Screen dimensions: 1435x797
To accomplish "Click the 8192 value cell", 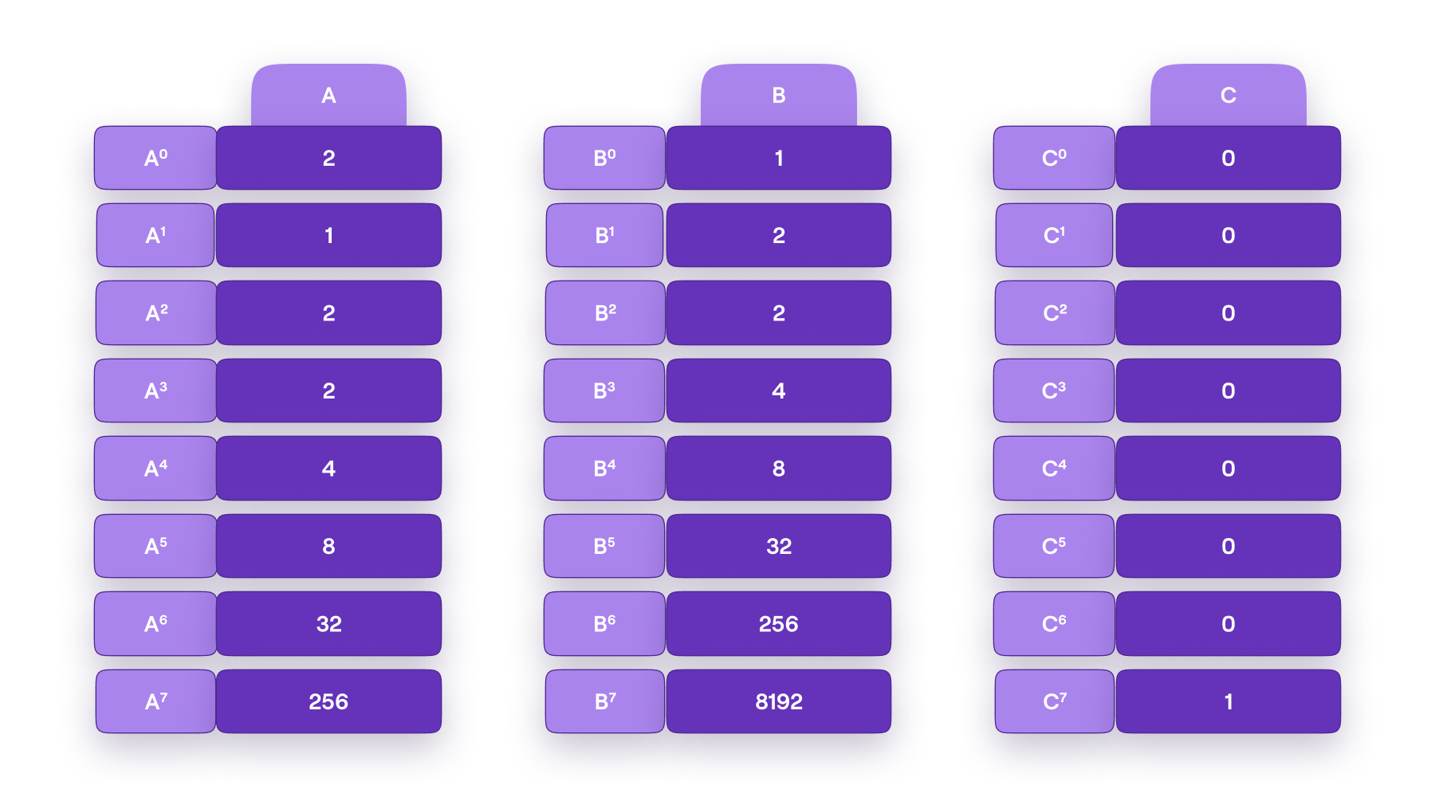I will pos(778,701).
